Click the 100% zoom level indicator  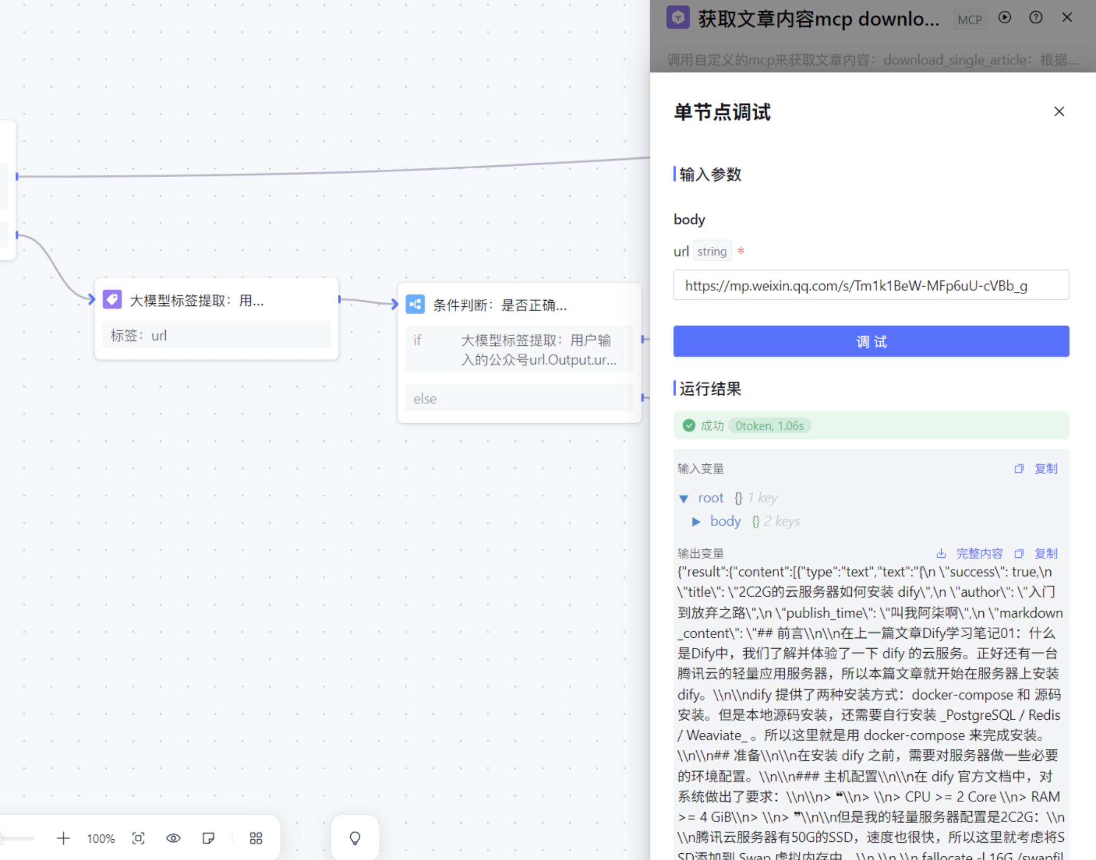tap(101, 838)
